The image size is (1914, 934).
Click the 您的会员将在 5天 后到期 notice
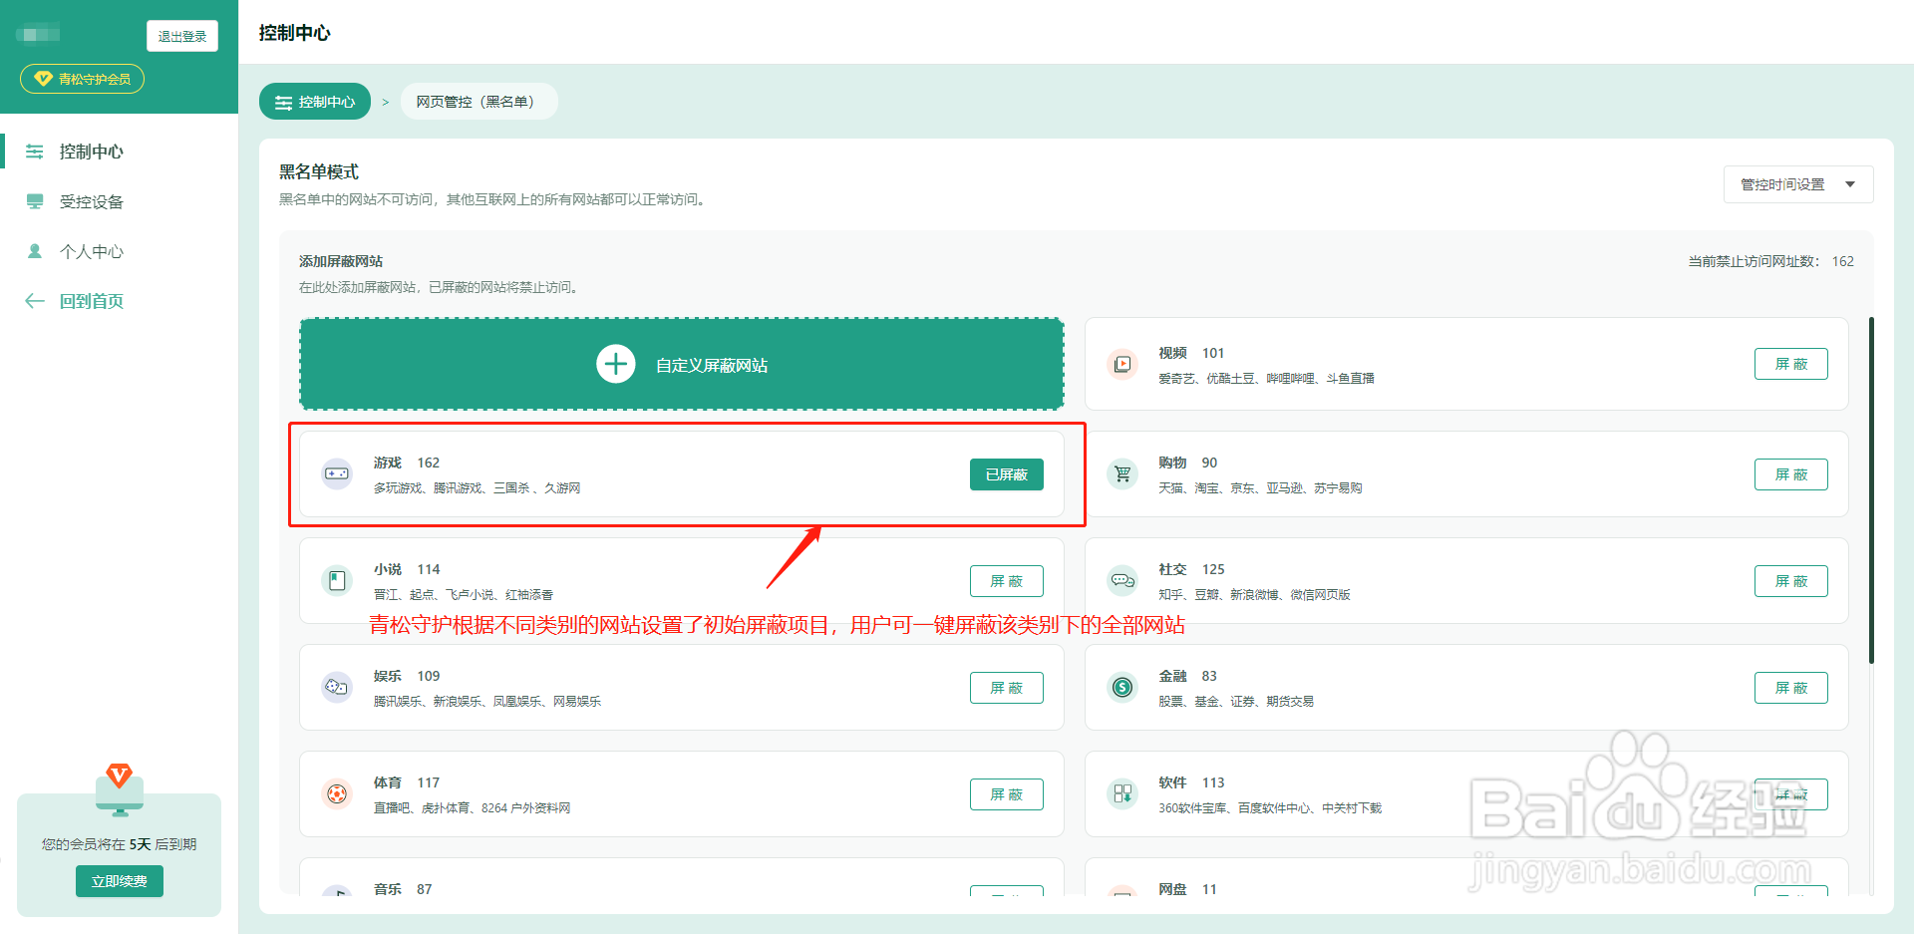pyautogui.click(x=120, y=844)
